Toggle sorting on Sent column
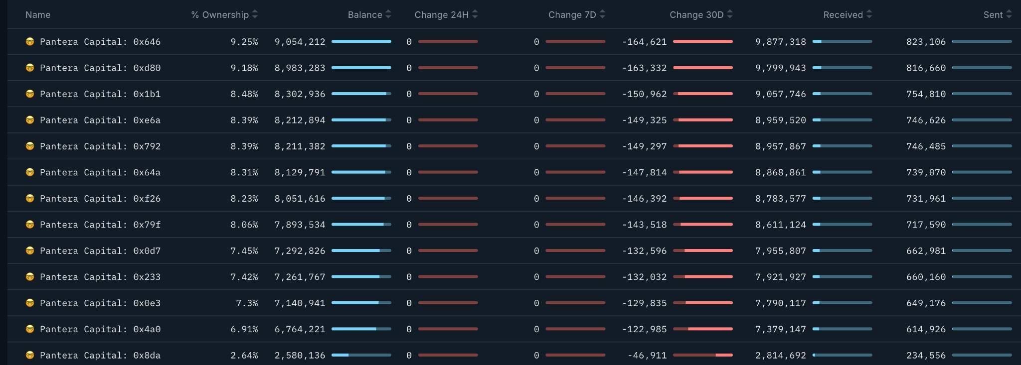Viewport: 1021px width, 365px height. pyautogui.click(x=1009, y=14)
